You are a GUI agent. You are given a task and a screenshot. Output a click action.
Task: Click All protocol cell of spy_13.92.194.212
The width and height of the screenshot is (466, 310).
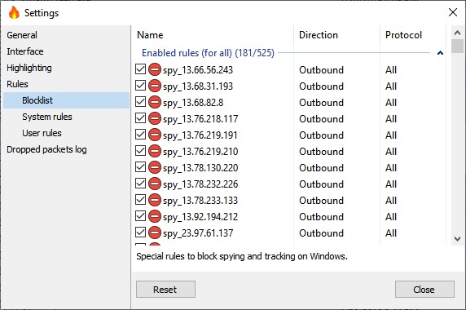[391, 217]
